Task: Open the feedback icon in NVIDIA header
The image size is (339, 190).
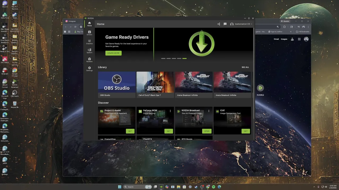Action: [x=225, y=24]
